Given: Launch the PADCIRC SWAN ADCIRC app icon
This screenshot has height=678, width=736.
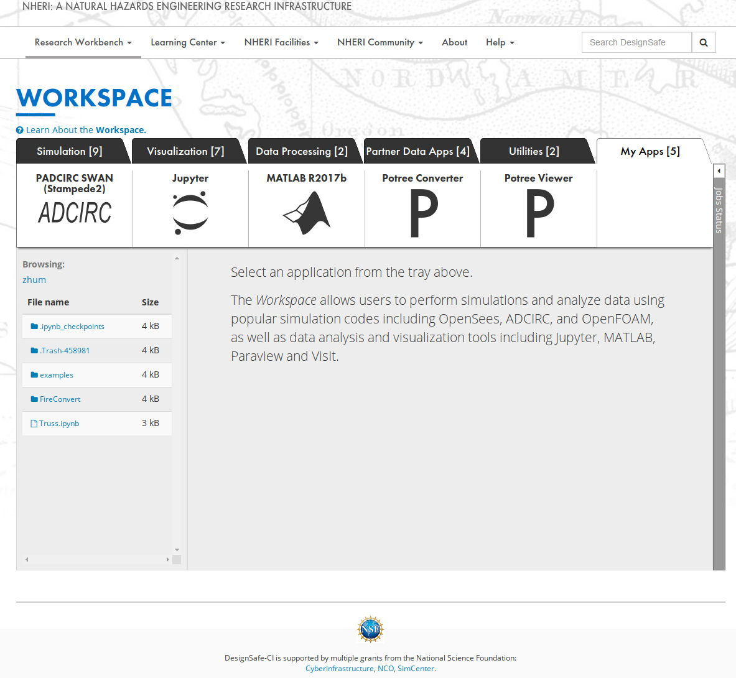Looking at the screenshot, I should pyautogui.click(x=75, y=213).
